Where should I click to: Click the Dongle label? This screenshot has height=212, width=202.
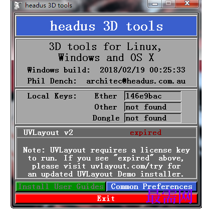click(106, 118)
